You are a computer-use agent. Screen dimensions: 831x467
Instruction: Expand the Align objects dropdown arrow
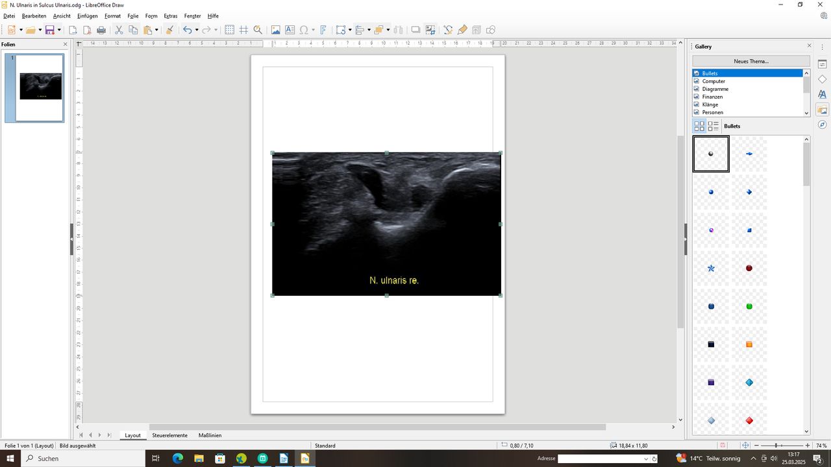click(369, 30)
